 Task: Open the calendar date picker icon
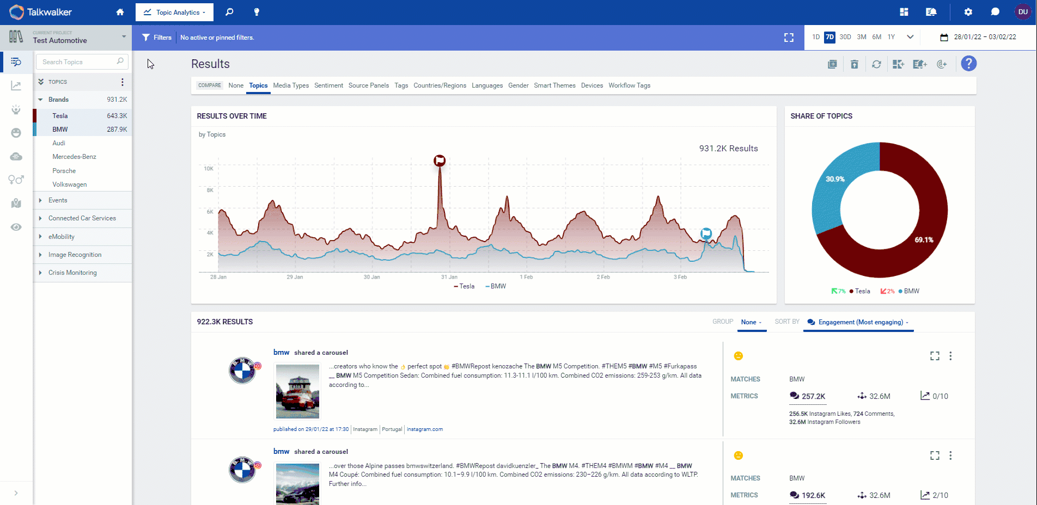click(944, 37)
